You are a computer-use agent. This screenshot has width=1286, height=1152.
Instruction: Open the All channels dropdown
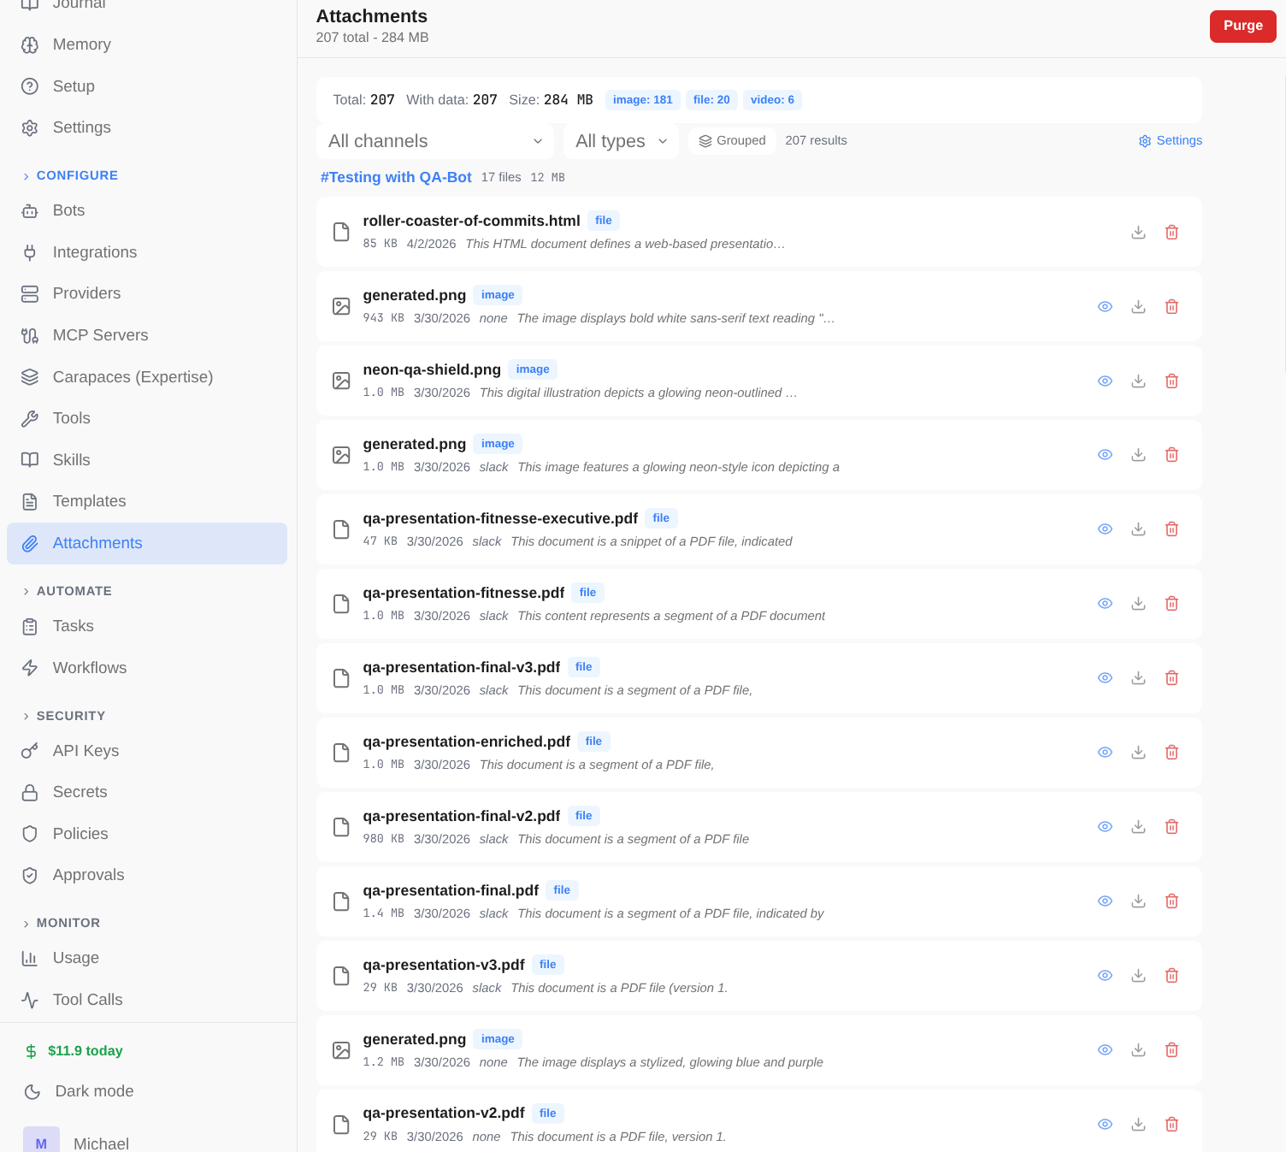[434, 140]
